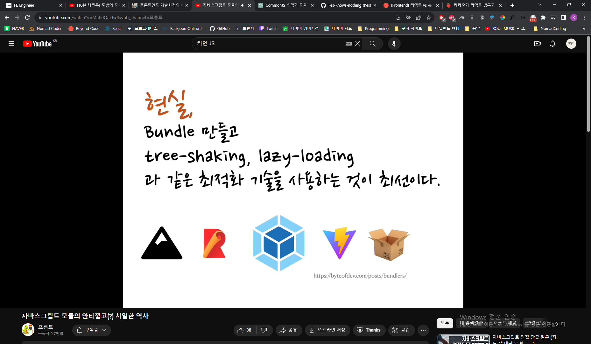
Task: Open YouTube notifications bell
Action: click(x=553, y=44)
